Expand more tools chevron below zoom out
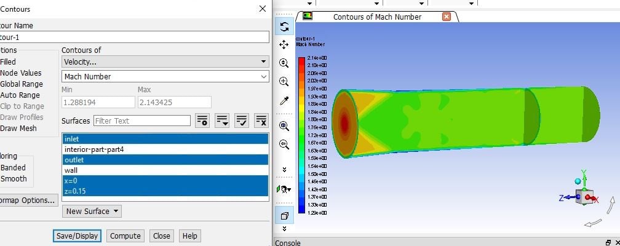Viewport: 620px width, 246px height. (284, 170)
